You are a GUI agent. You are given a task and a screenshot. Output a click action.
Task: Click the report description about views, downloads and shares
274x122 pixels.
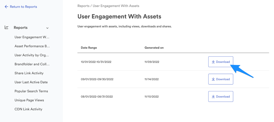125,27
